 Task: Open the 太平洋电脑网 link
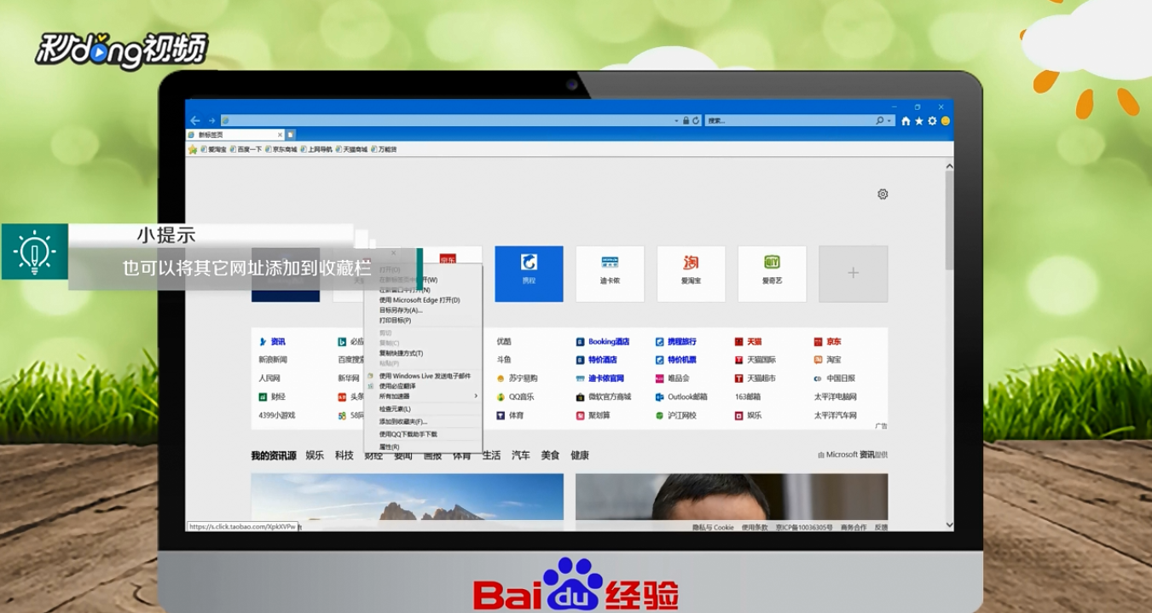coord(835,397)
